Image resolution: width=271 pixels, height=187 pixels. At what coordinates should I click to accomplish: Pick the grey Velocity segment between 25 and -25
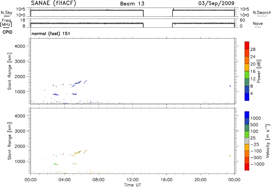(x=247, y=141)
